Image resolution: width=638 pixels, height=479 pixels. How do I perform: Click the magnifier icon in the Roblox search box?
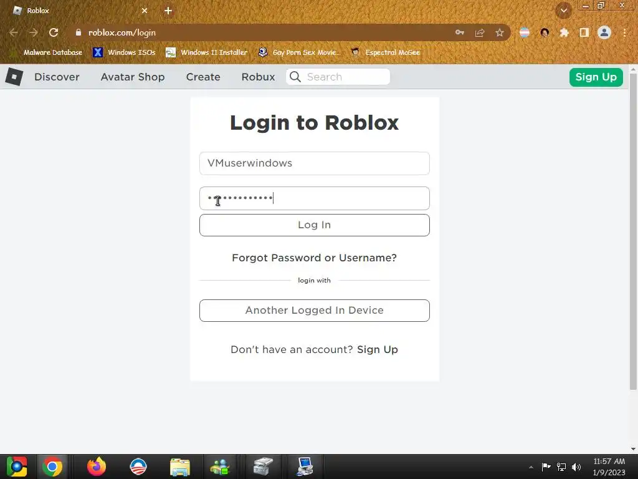pyautogui.click(x=295, y=77)
